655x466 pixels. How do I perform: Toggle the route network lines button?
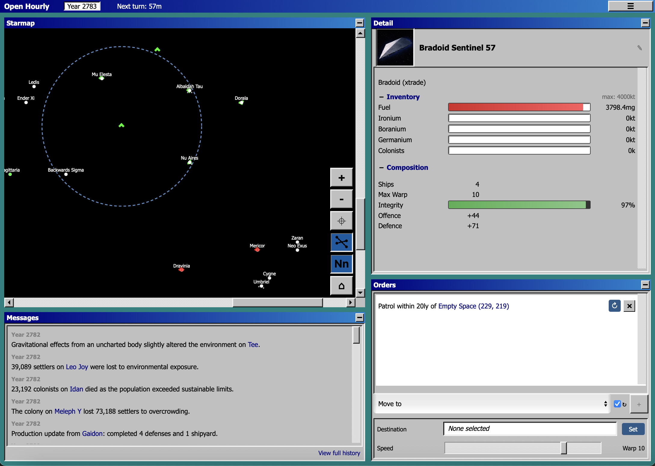point(341,242)
